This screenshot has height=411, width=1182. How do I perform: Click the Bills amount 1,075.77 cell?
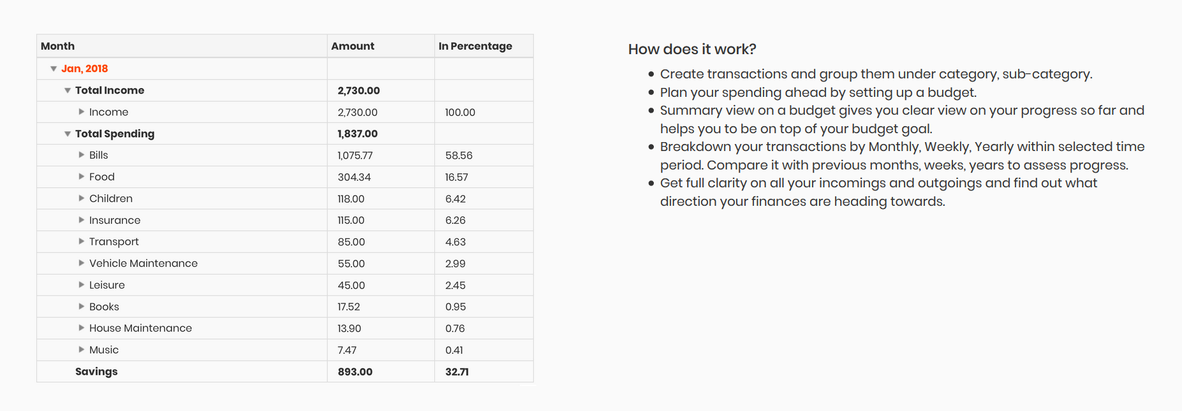tap(381, 155)
